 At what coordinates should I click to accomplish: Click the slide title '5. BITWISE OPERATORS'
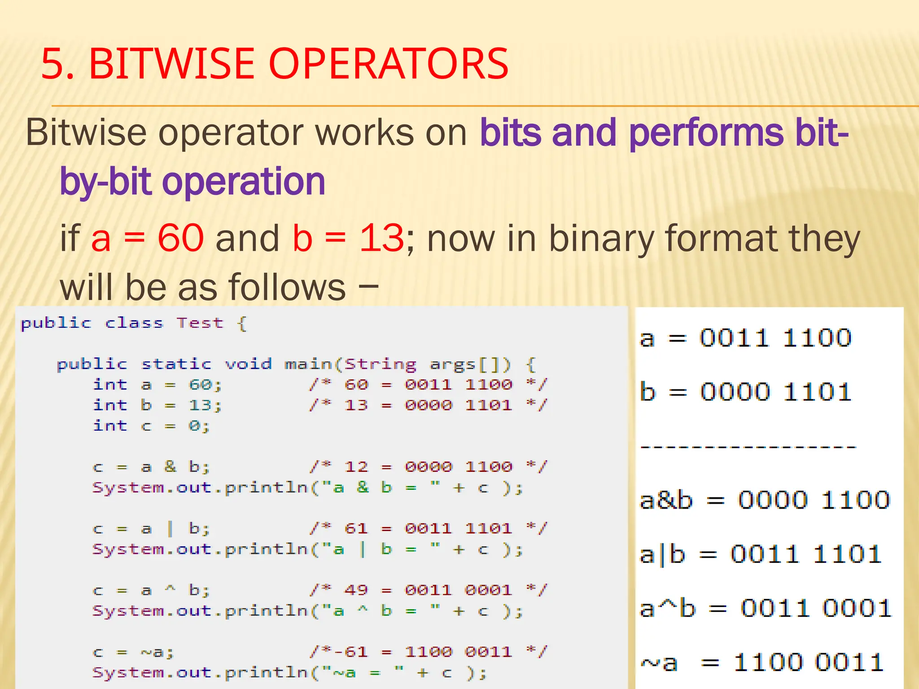pos(275,64)
